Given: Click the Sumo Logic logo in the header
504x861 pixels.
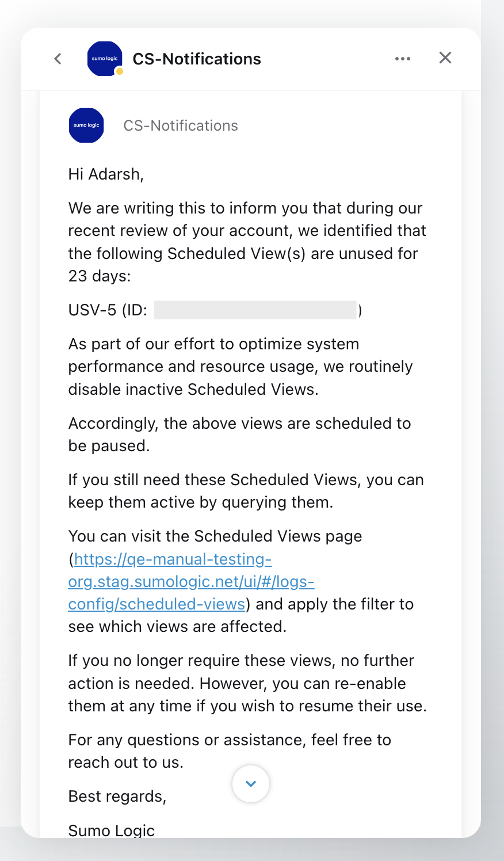Looking at the screenshot, I should point(104,58).
